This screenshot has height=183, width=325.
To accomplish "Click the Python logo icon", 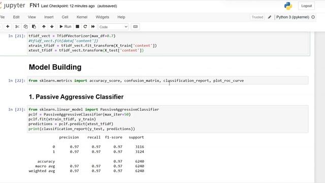I will coord(288,6).
